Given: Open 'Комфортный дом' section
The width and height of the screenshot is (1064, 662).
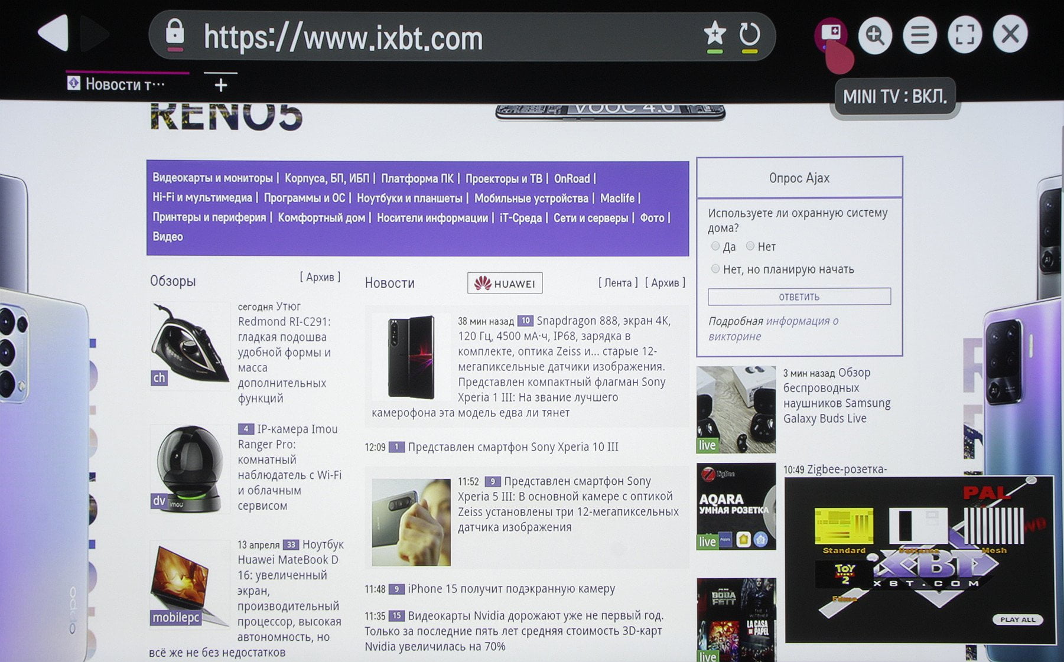Looking at the screenshot, I should coord(321,218).
